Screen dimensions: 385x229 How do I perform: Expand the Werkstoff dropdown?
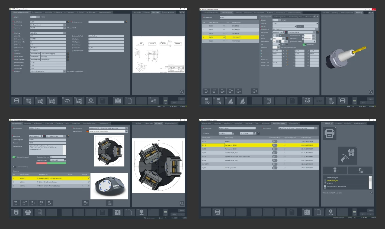point(64,71)
